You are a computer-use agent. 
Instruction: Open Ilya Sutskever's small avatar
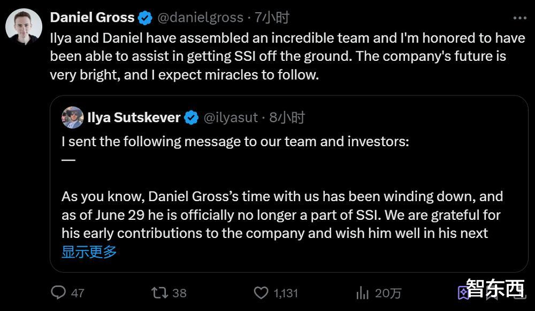73,118
